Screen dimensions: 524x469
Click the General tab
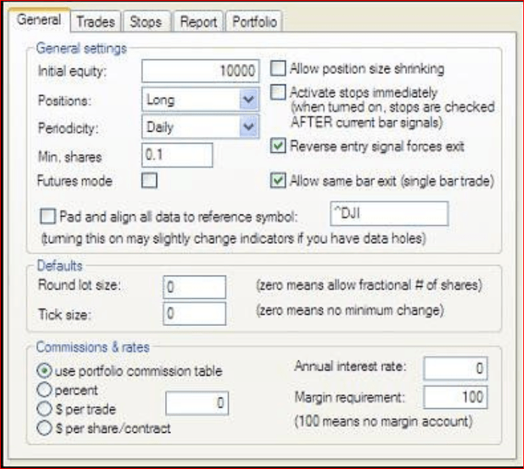click(40, 21)
